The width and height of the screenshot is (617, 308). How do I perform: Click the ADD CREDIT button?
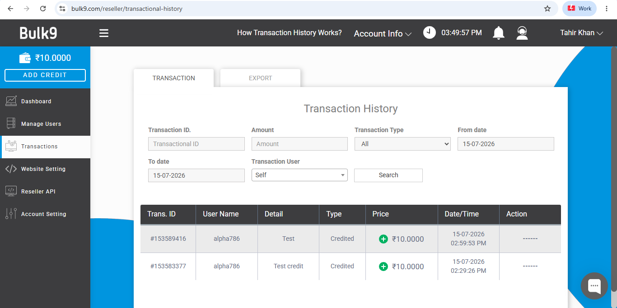point(45,75)
